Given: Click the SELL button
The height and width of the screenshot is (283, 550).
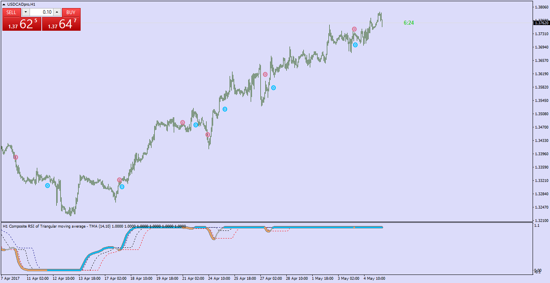Looking at the screenshot, I should 11,12.
